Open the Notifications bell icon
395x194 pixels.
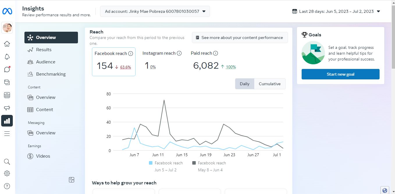[x=7, y=57]
